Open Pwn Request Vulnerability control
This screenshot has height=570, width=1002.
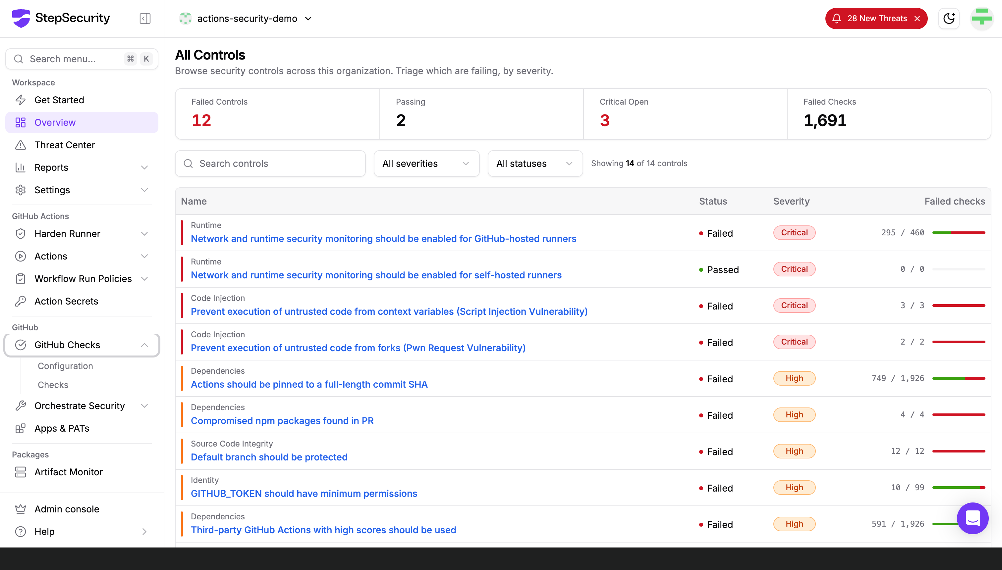358,348
